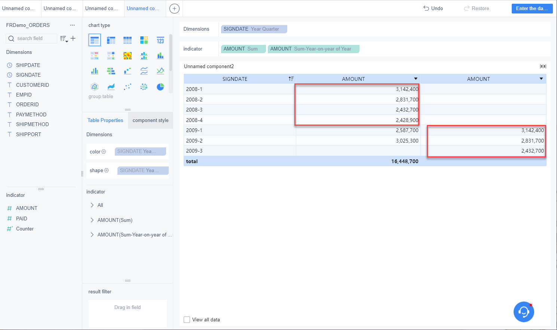Choose the multi-series line chart type
The width and height of the screenshot is (557, 330).
[160, 71]
